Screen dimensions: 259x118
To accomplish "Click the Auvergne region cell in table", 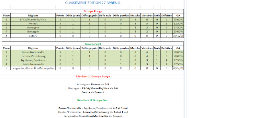I will click(33, 28).
